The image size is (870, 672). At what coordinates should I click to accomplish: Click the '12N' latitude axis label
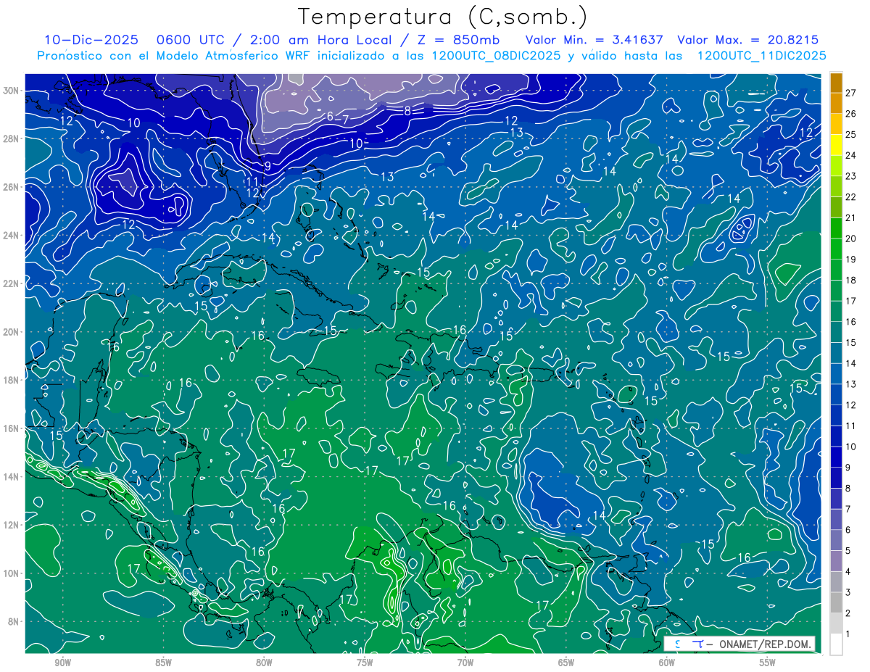tap(12, 525)
